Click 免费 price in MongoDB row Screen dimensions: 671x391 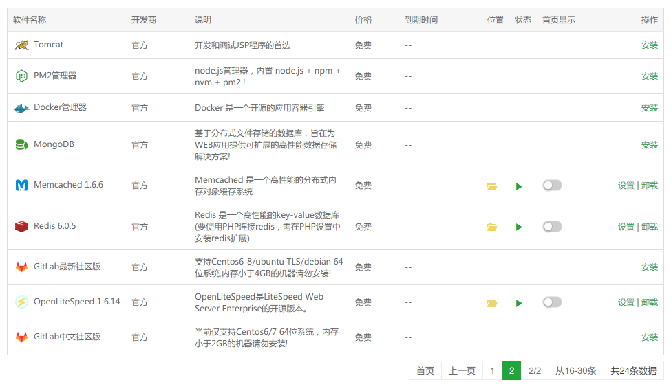pos(363,145)
